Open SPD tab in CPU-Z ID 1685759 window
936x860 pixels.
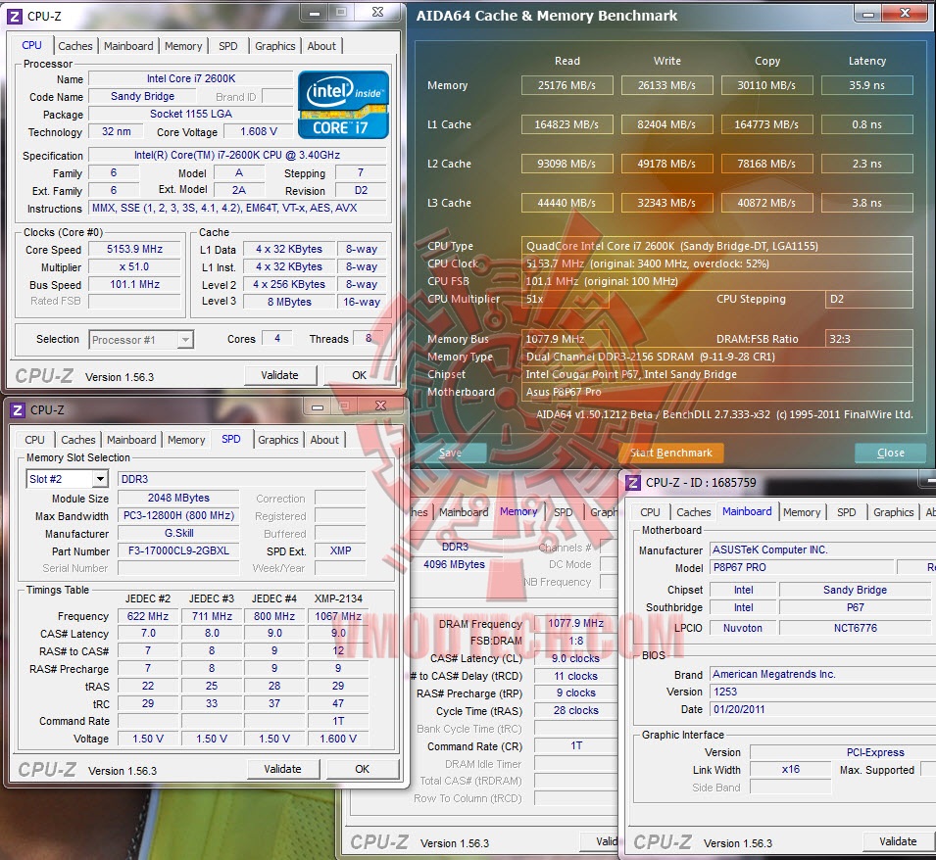[x=847, y=512]
